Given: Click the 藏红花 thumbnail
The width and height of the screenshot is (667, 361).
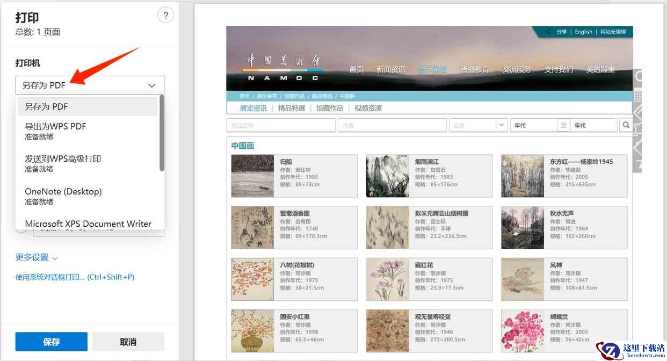Looking at the screenshot, I should pos(388,279).
